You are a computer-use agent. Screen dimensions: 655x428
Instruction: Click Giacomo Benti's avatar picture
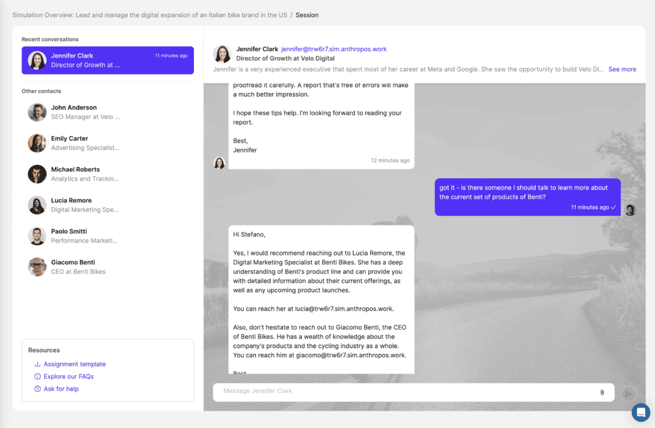click(x=37, y=267)
